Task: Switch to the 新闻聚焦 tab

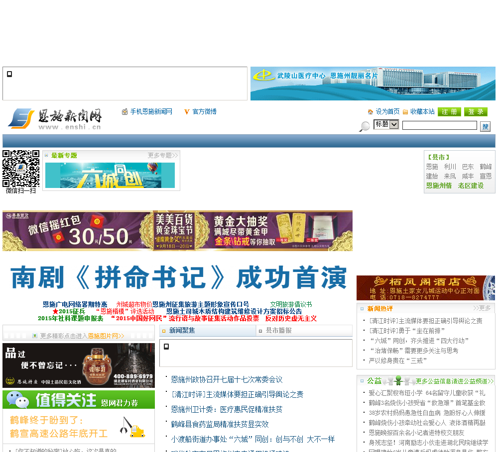Action: (x=182, y=331)
